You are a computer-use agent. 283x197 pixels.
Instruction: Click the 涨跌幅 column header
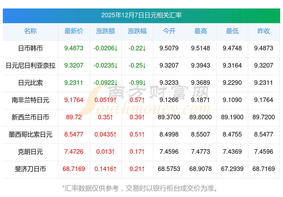(x=137, y=31)
